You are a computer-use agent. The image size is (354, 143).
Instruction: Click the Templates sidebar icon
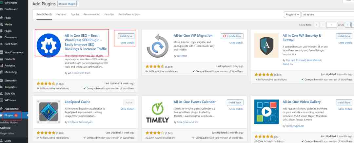[x=2, y=87]
